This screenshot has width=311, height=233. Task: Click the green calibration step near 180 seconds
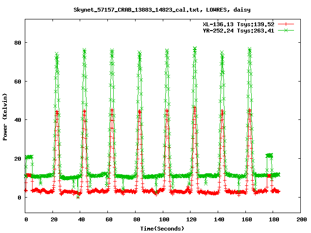coord(269,155)
